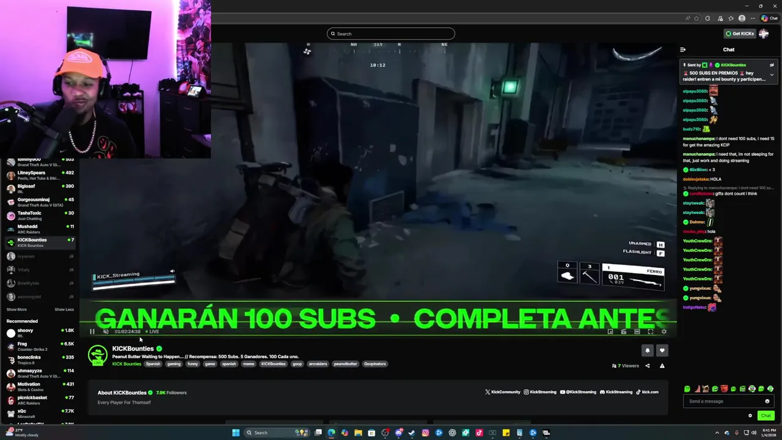Pause the live stream video

[92, 332]
